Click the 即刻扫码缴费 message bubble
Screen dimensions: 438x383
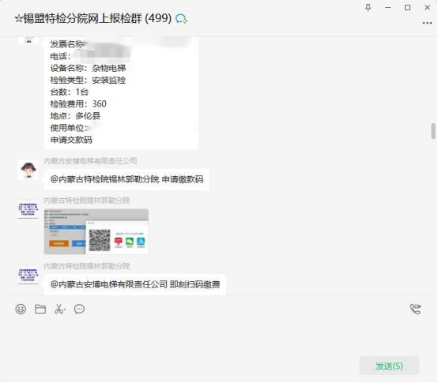tap(135, 284)
